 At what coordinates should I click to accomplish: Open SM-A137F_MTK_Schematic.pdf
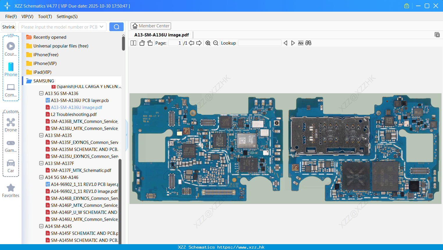pyautogui.click(x=81, y=170)
